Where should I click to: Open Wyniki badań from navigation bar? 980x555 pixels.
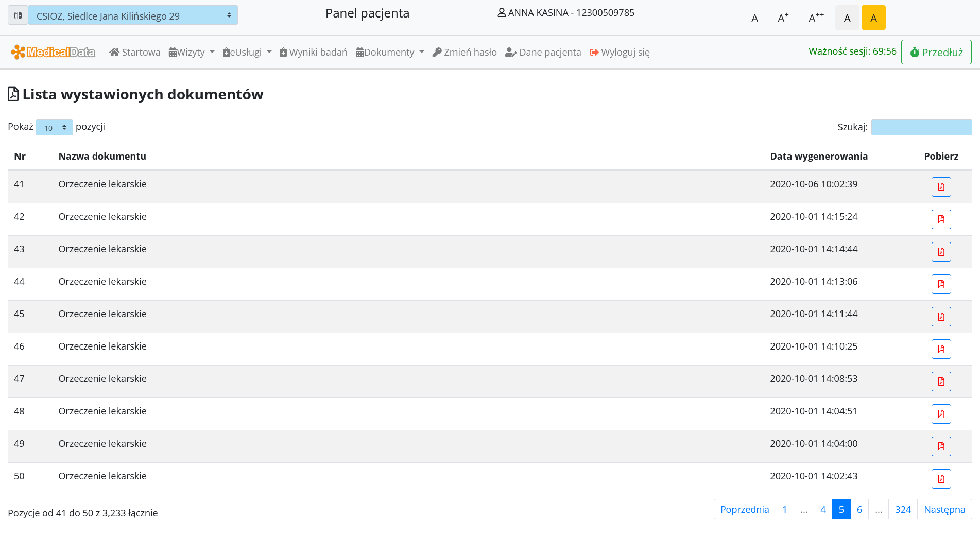pyautogui.click(x=313, y=52)
